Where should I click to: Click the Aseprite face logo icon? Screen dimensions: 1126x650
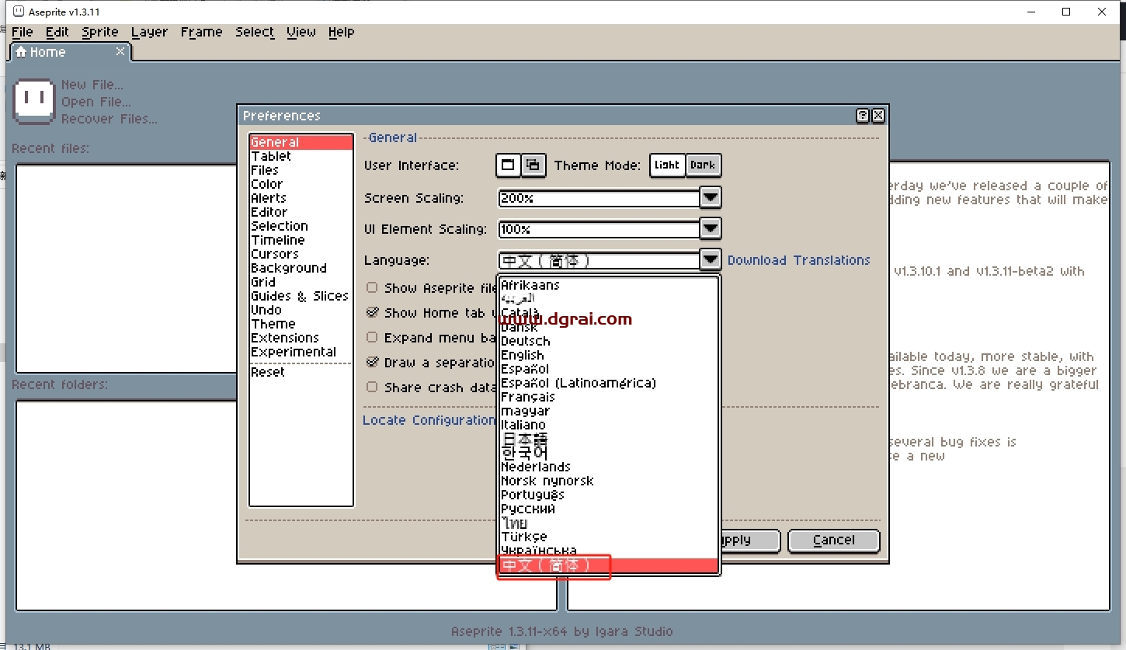coord(34,101)
